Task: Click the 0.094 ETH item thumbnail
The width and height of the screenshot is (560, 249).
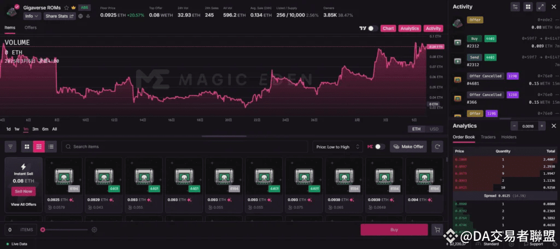Action: point(424,177)
